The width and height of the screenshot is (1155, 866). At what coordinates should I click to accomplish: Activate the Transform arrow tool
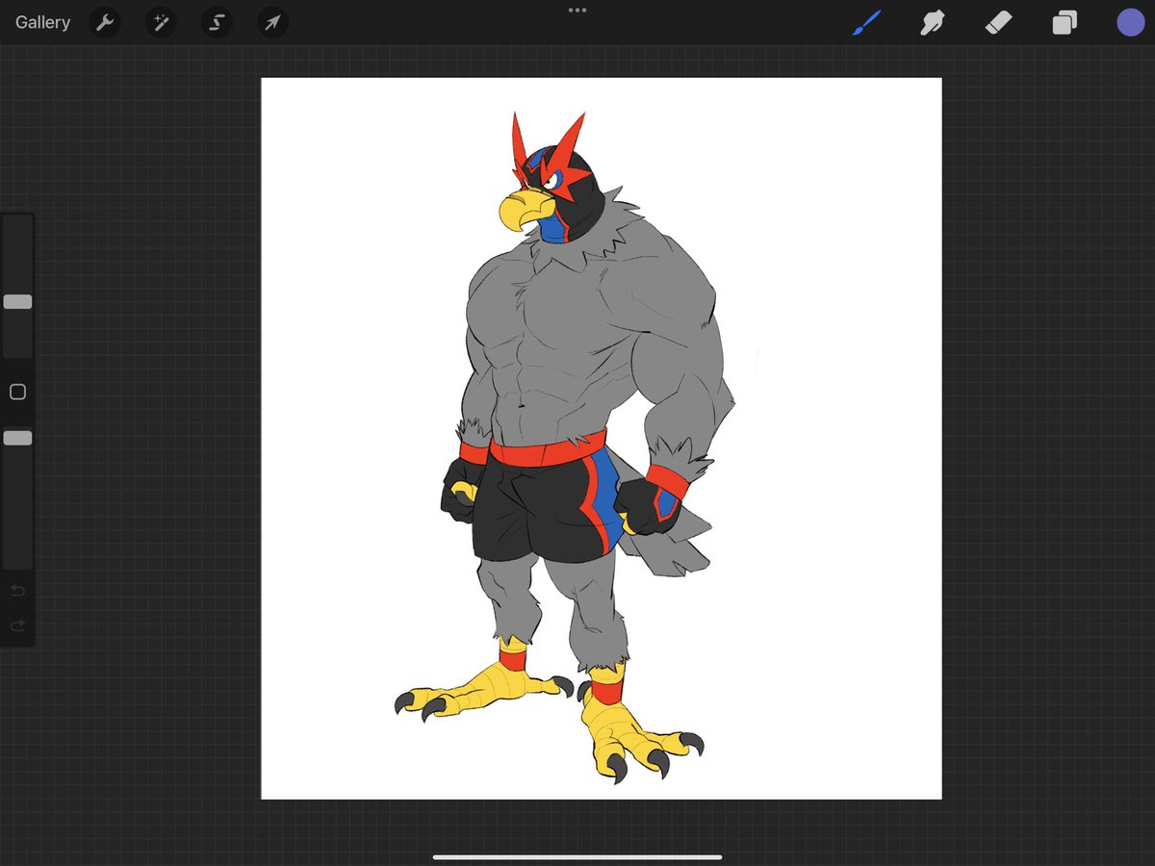pos(273,22)
